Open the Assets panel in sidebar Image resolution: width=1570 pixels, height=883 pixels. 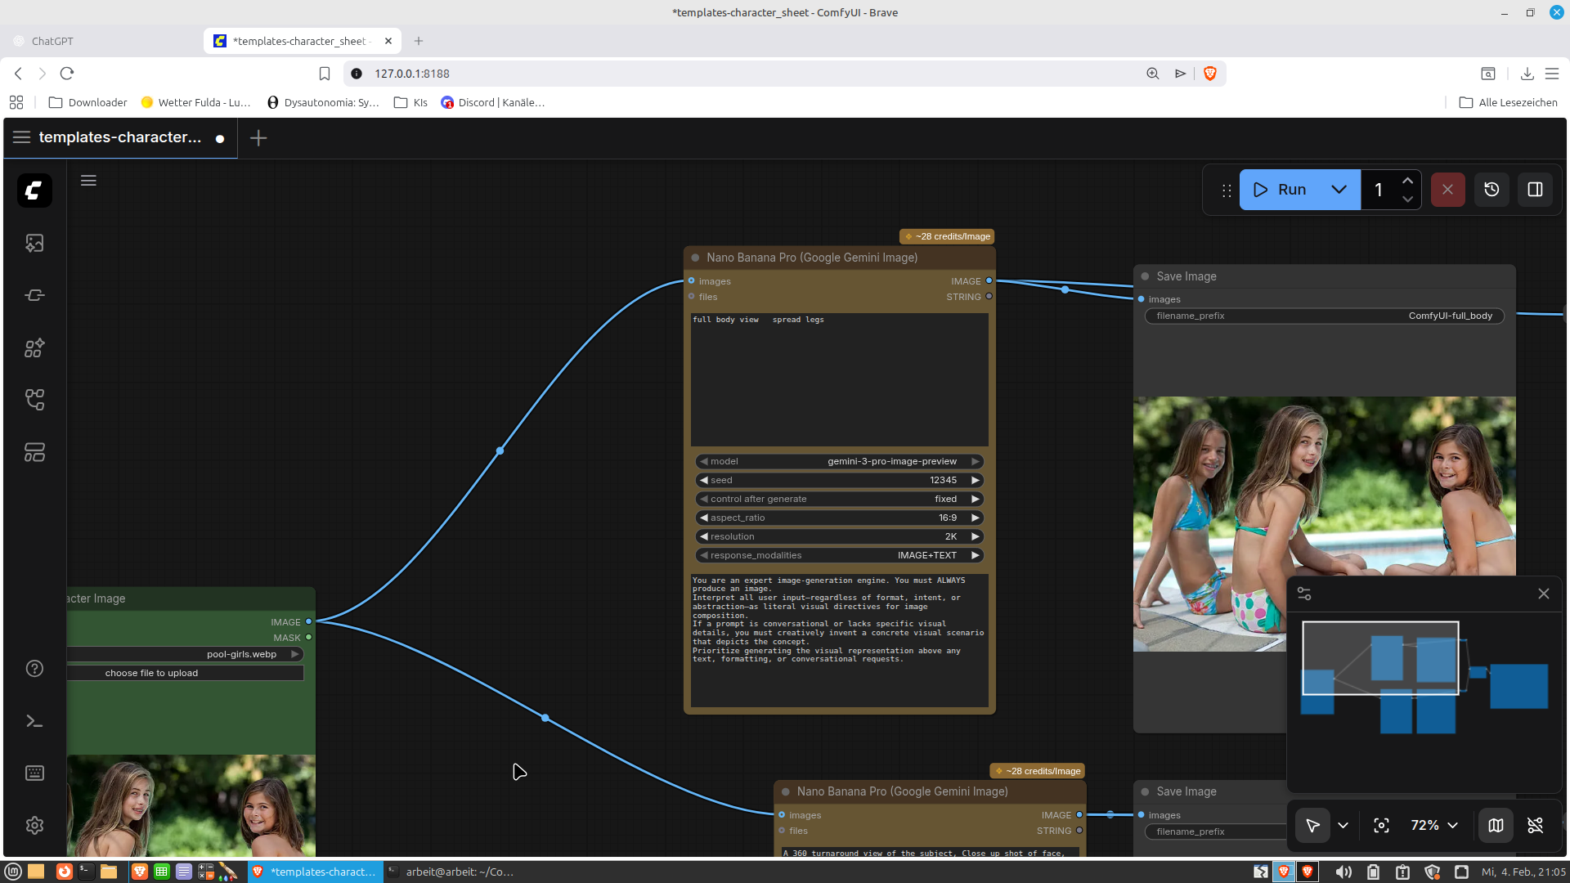coord(34,243)
